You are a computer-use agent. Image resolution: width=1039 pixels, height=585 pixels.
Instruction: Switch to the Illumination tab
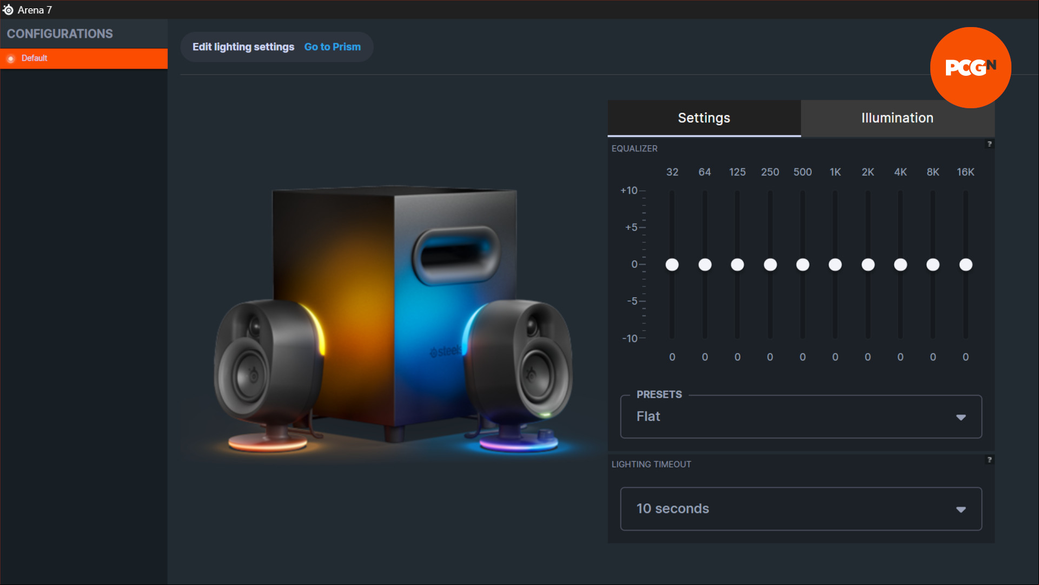[897, 118]
